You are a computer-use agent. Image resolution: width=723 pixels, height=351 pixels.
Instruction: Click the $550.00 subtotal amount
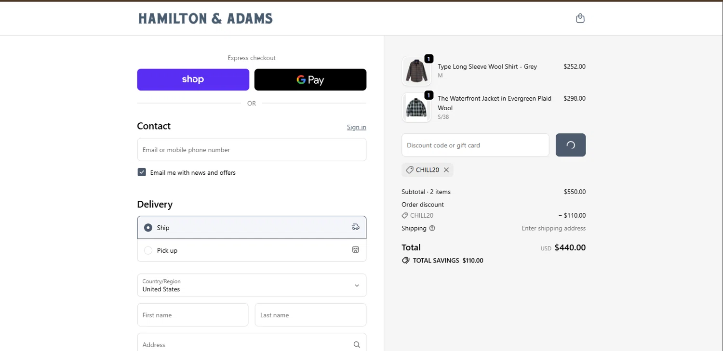(x=575, y=192)
